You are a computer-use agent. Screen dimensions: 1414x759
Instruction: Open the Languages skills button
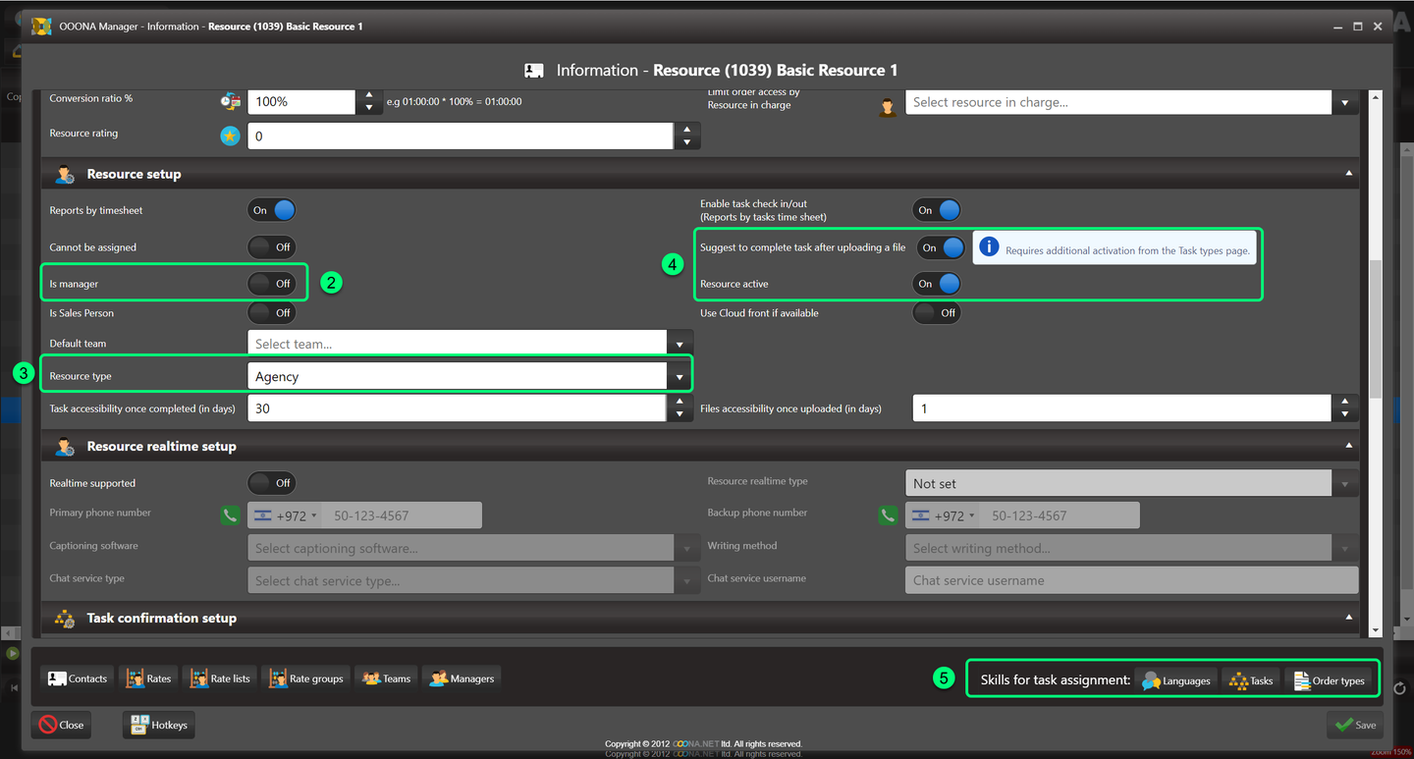click(x=1176, y=679)
